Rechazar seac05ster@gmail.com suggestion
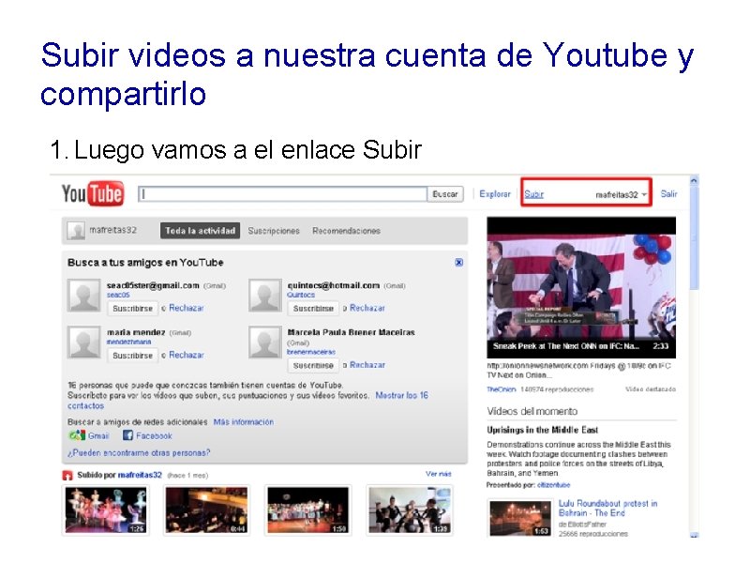The width and height of the screenshot is (750, 563). coord(186,308)
